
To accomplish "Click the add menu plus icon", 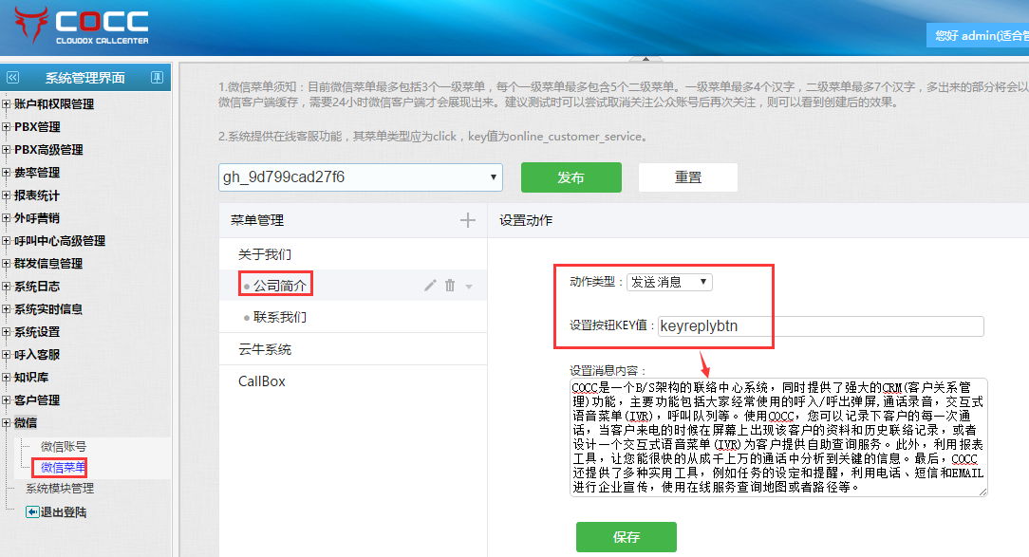I will coord(467,220).
